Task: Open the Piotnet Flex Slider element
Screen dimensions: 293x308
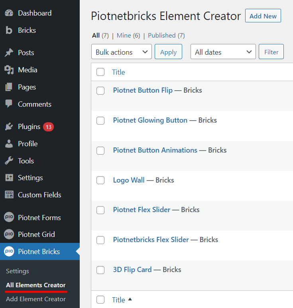Action: tap(142, 210)
